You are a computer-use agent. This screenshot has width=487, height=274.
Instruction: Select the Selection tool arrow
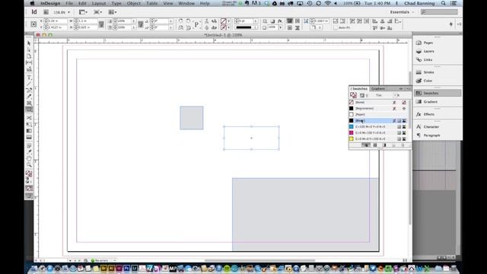tap(29, 43)
